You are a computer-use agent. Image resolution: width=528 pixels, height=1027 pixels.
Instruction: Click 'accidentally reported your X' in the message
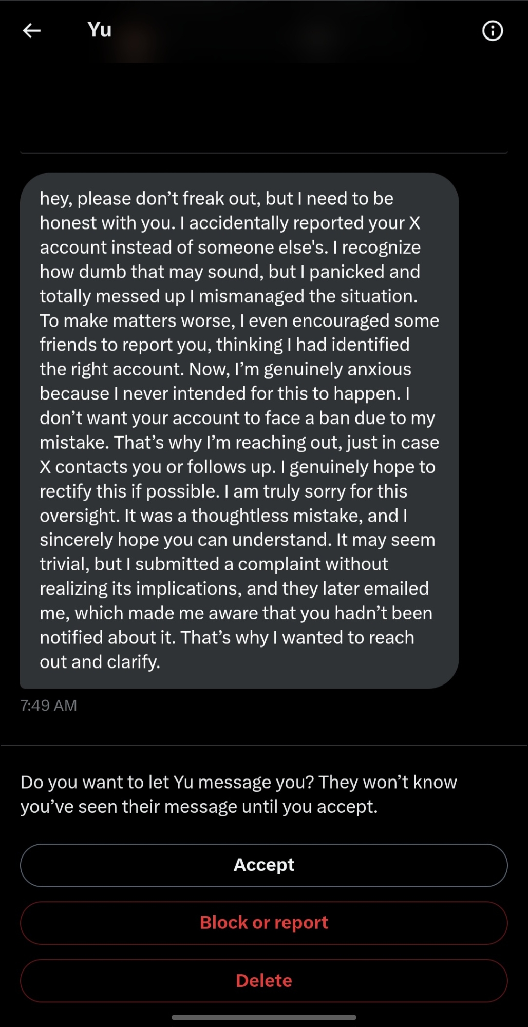point(305,223)
